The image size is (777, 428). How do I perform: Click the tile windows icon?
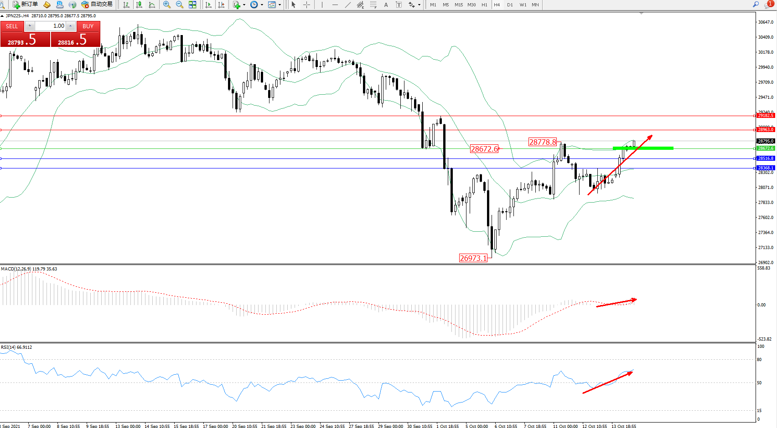(x=192, y=5)
